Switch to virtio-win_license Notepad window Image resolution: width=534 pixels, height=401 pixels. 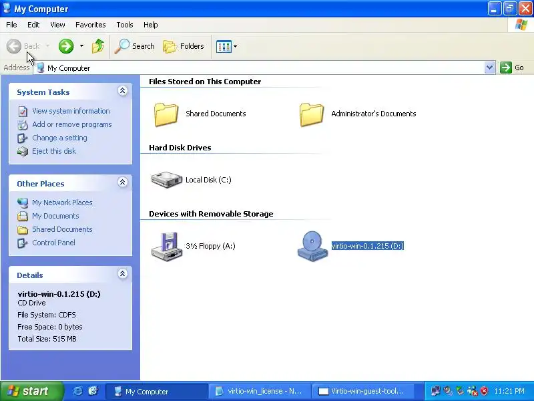(260, 392)
